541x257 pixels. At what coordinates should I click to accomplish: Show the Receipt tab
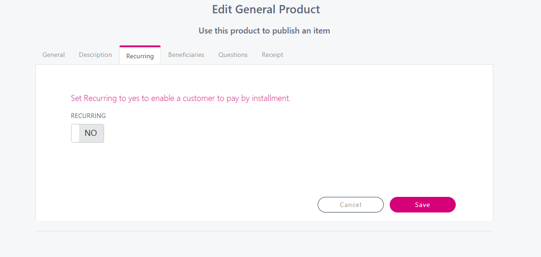coord(272,55)
